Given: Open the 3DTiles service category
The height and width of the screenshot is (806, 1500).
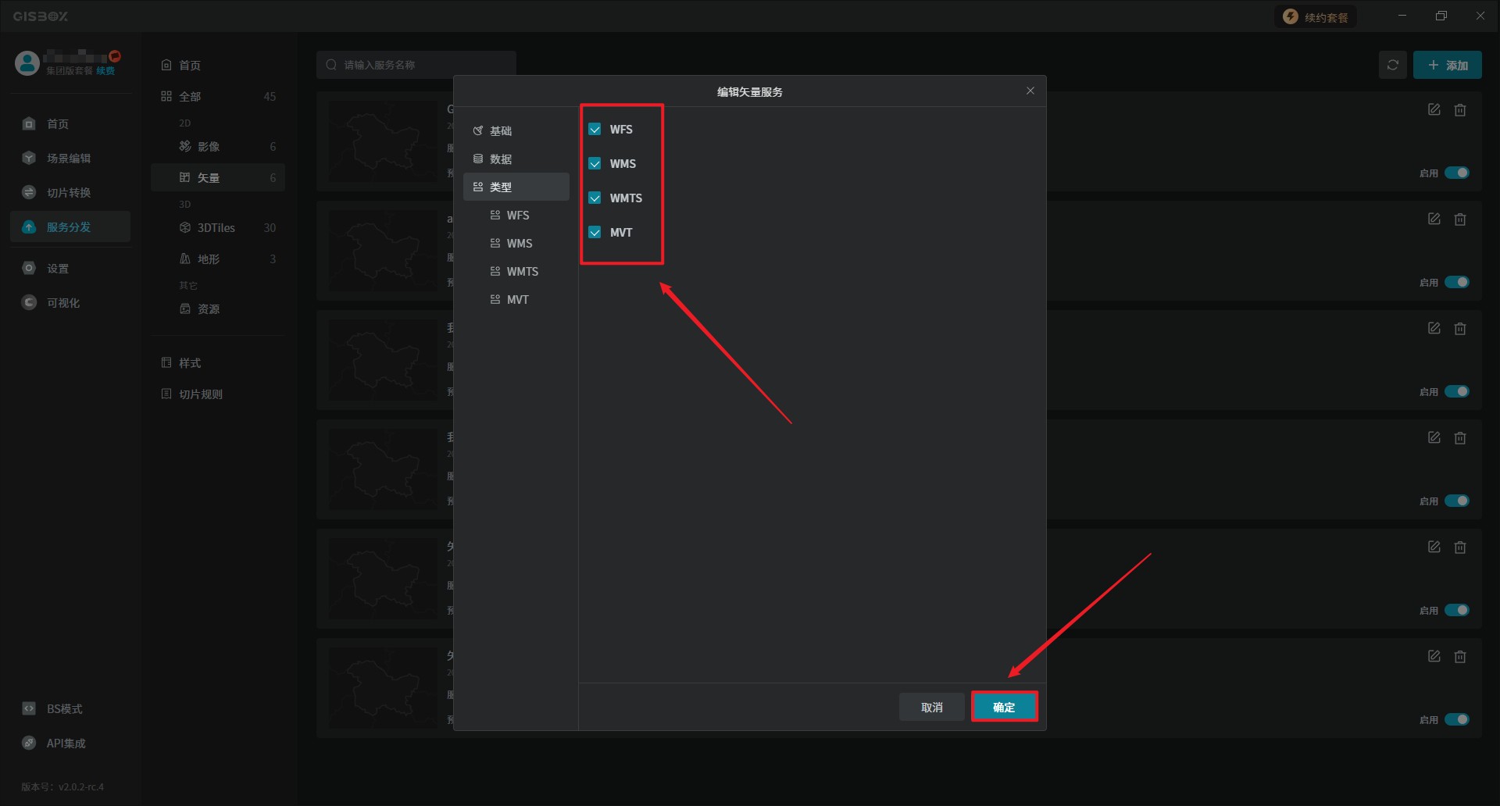Looking at the screenshot, I should (216, 228).
